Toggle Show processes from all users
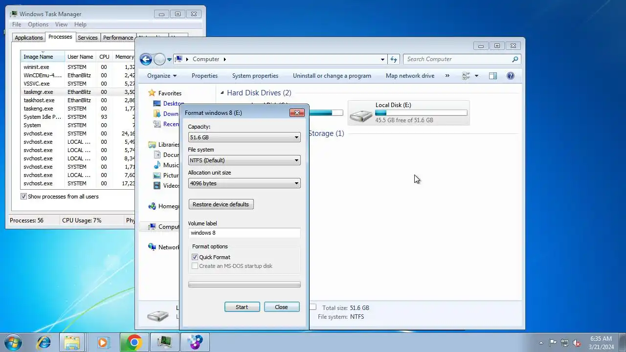This screenshot has height=352, width=626. 23,197
